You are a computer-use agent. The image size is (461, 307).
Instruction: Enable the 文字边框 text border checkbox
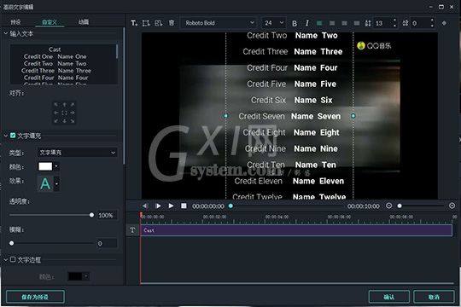[x=13, y=259]
